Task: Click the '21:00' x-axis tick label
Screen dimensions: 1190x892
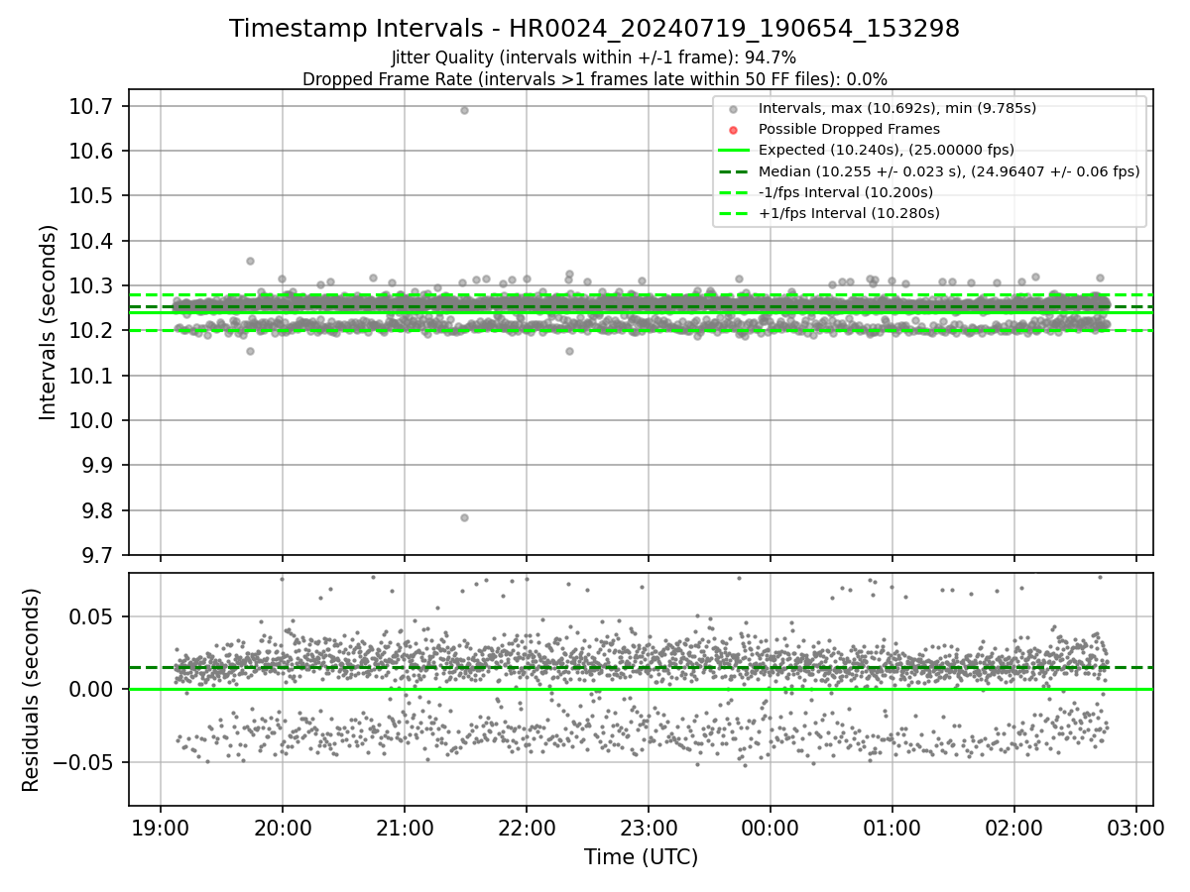Action: [x=405, y=826]
